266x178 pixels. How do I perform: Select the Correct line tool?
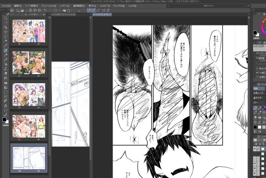click(5, 115)
